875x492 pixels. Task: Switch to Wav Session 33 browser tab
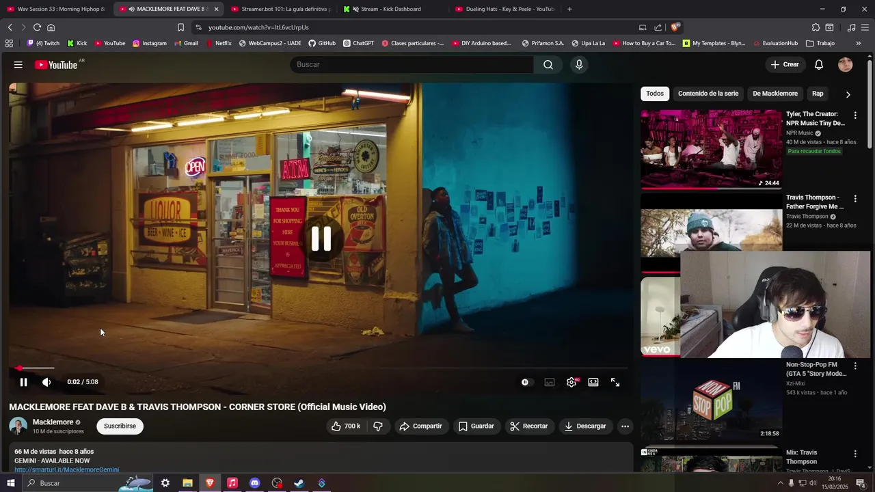[56, 9]
